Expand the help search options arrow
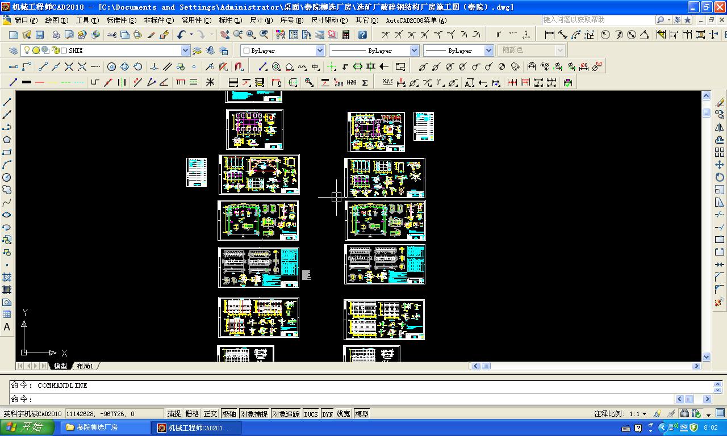The image size is (727, 436). pos(669,20)
